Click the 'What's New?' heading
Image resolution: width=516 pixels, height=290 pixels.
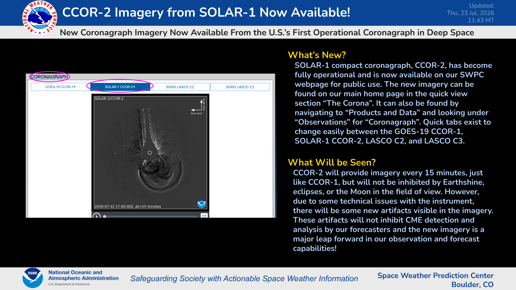(x=317, y=55)
